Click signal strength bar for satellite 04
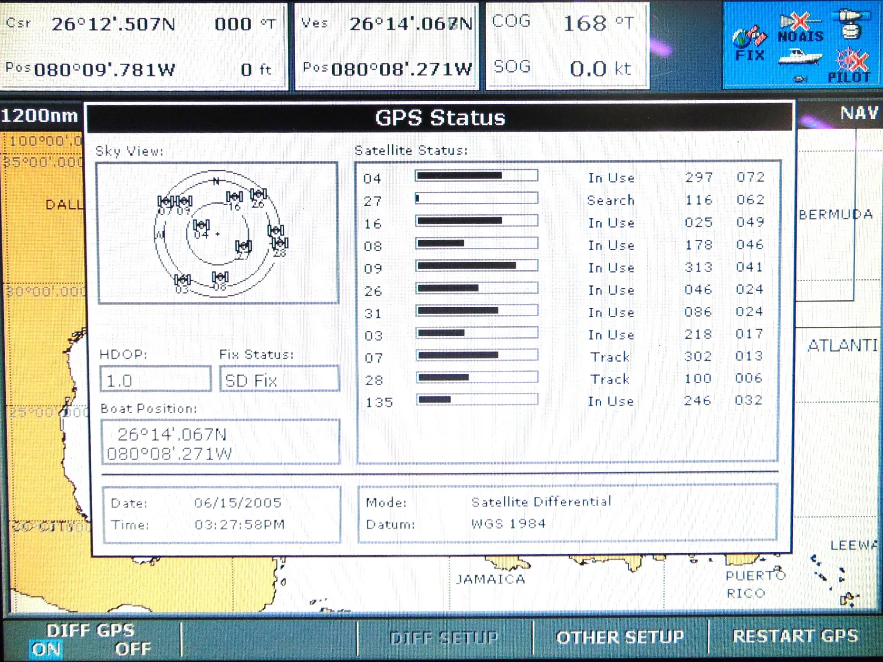Screen dimensions: 883x662 pyautogui.click(x=477, y=176)
